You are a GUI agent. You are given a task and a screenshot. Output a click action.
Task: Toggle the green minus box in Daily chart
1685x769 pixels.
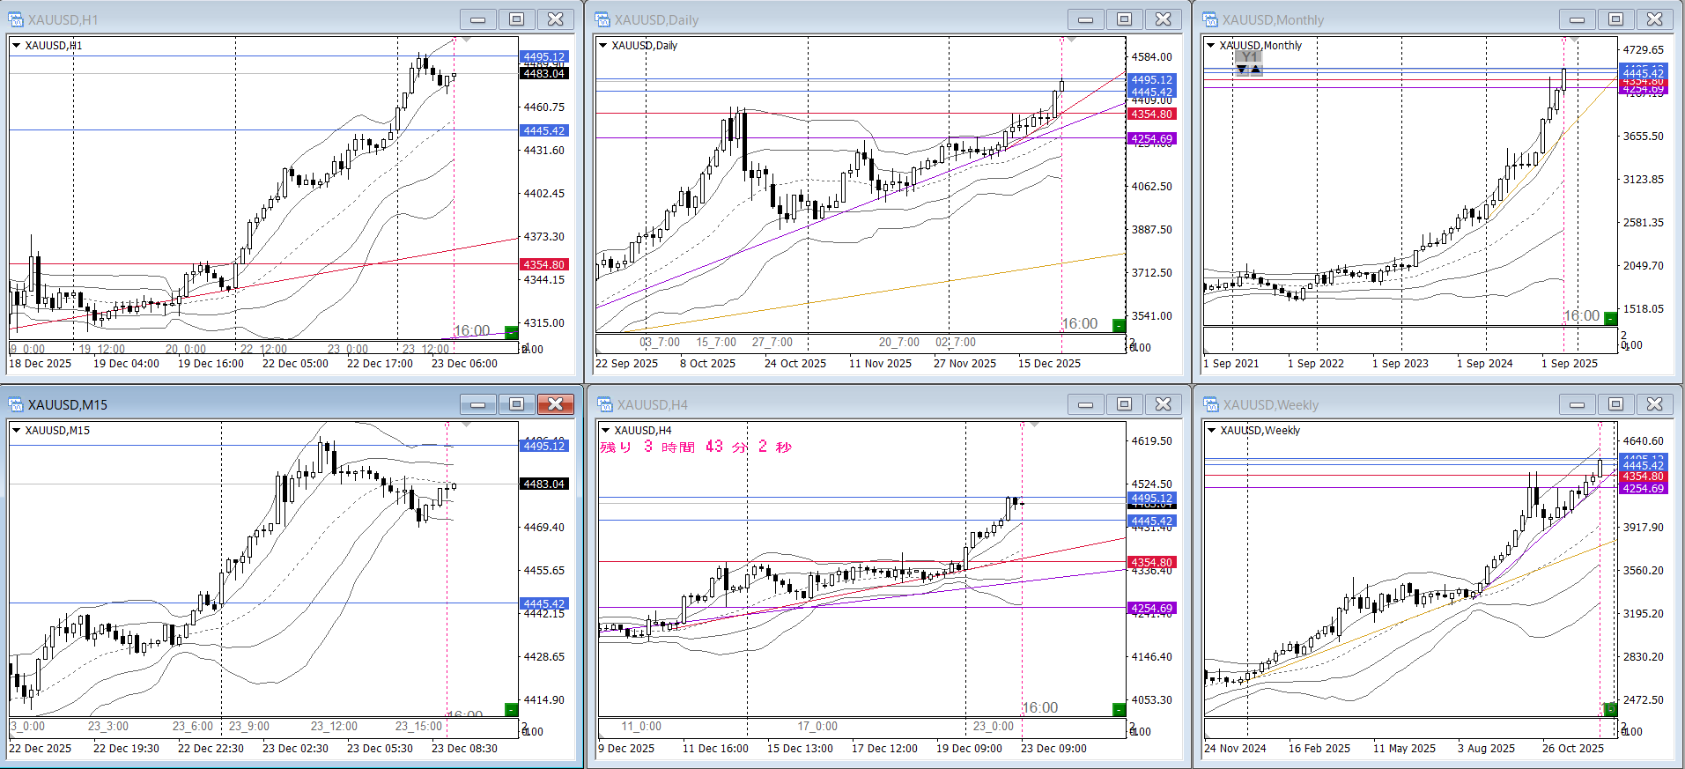click(x=1119, y=326)
